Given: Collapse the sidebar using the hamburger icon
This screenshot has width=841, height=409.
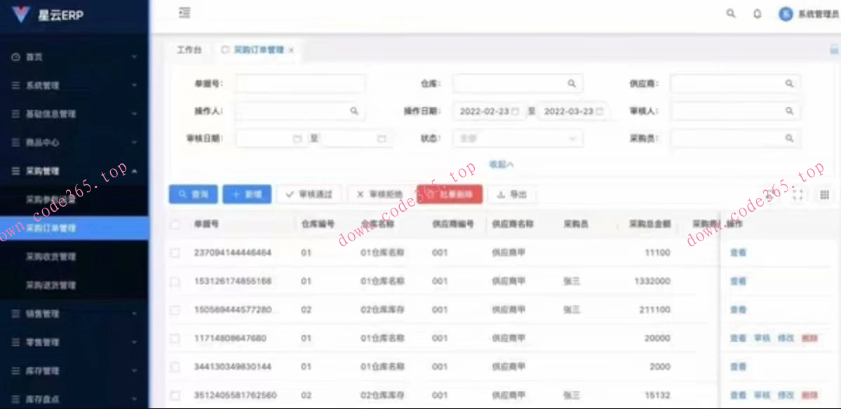Looking at the screenshot, I should [x=184, y=12].
